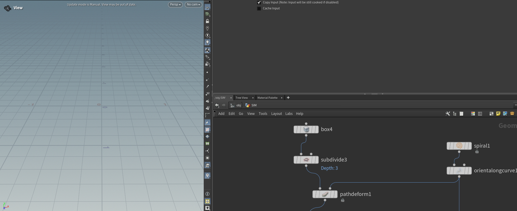This screenshot has height=211, width=517.
Task: Add a new pane tab with plus button
Action: point(288,98)
